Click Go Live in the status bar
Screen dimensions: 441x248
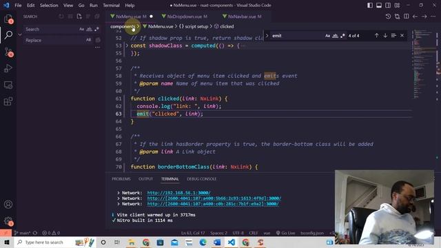pyautogui.click(x=285, y=233)
